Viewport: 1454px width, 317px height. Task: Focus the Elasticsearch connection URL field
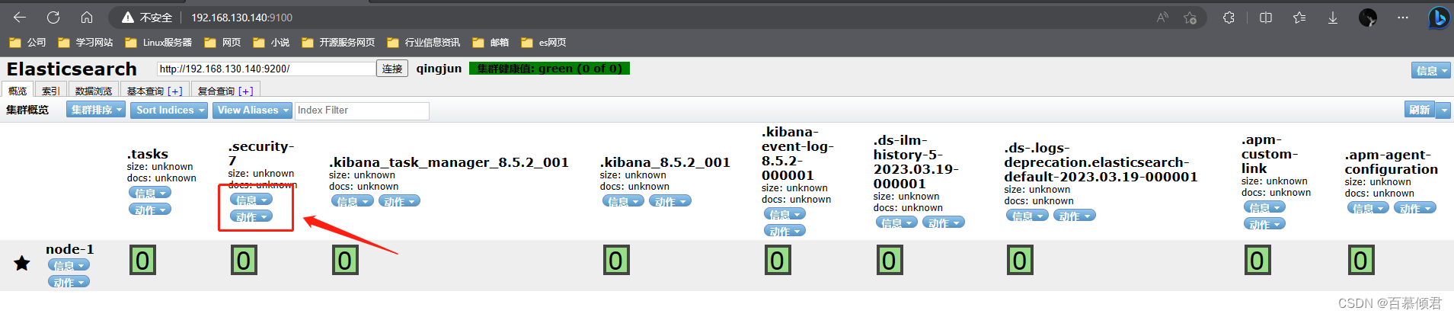(266, 69)
